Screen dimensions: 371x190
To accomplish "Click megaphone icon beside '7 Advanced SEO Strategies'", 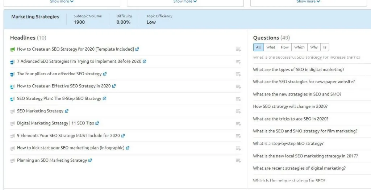I will (13, 62).
